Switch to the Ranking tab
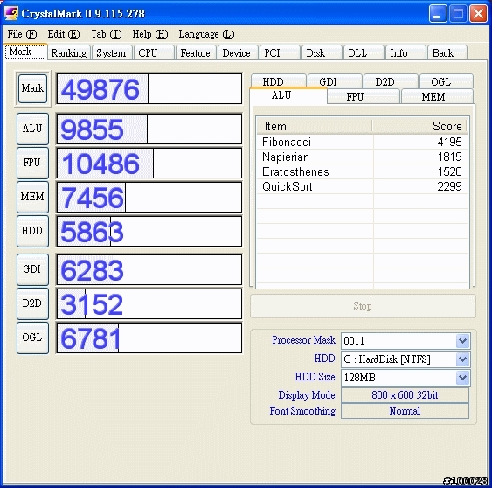 (69, 52)
